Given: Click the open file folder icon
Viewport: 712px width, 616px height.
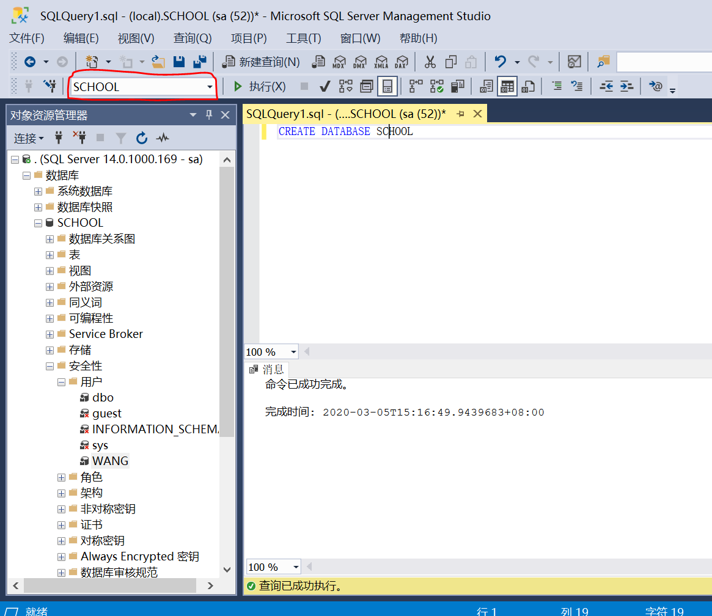Looking at the screenshot, I should [158, 62].
